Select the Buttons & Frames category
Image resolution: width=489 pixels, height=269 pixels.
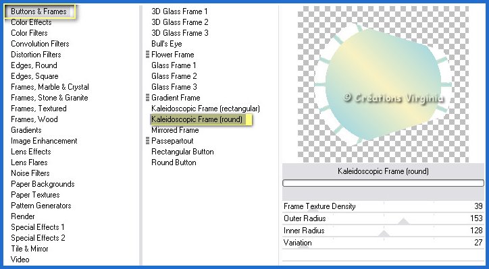point(38,11)
